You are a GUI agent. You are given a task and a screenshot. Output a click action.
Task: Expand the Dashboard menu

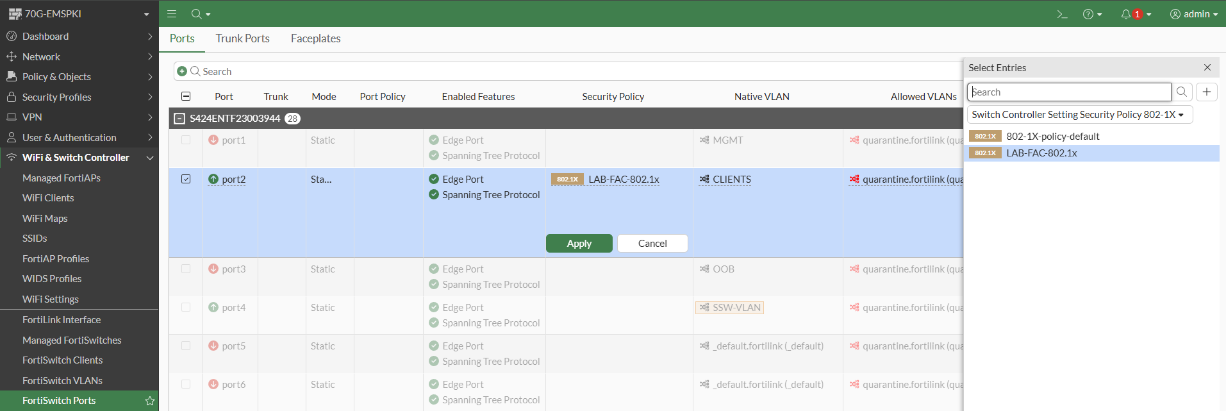(x=150, y=36)
